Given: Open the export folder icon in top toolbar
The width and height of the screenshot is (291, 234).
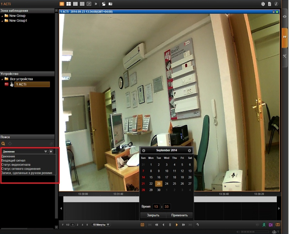Looking at the screenshot, I should pos(103,4).
